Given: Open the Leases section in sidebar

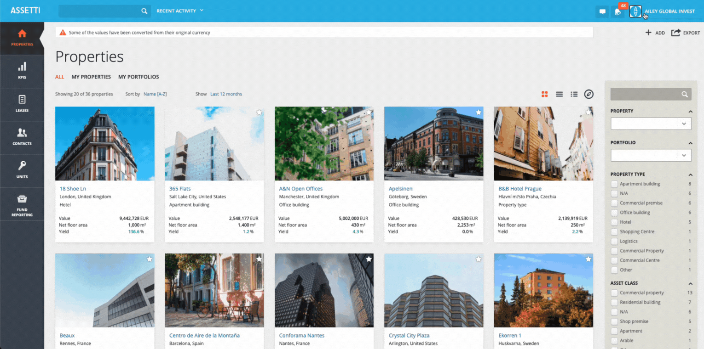Looking at the screenshot, I should (22, 104).
